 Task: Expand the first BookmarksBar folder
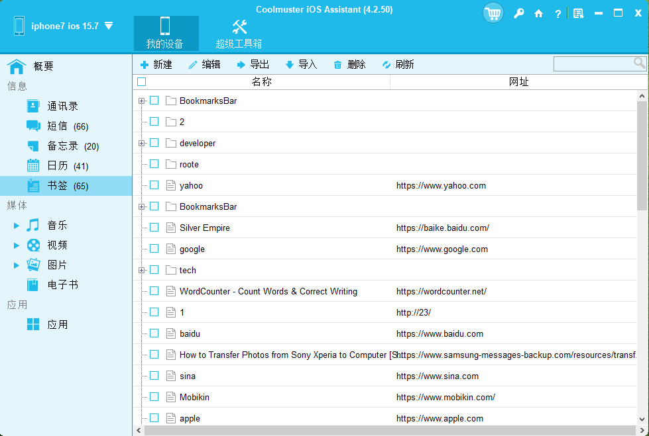141,101
